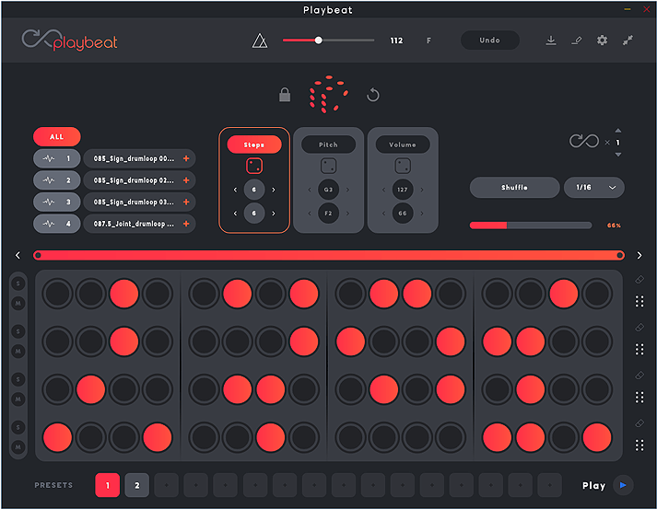Viewport: 657px width, 509px height.
Task: Click six-dot grip for fourth sequencer row
Action: click(x=639, y=445)
